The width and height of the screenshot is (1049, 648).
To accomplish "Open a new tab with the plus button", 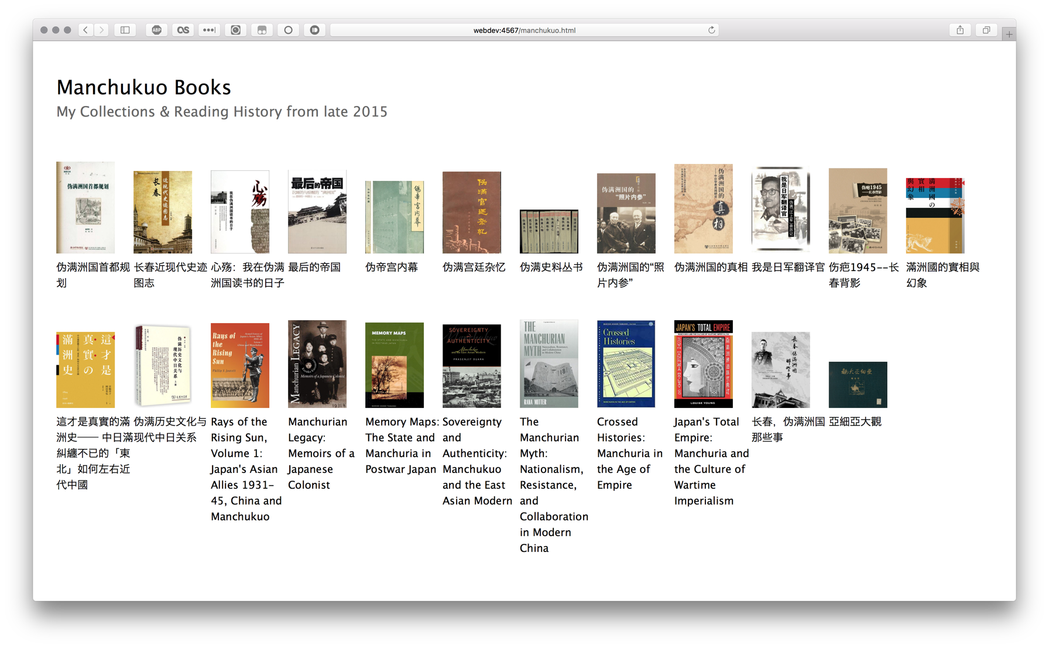I will (x=1009, y=33).
